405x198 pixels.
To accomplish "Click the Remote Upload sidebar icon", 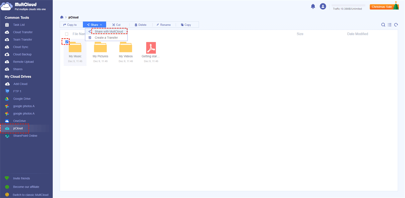I will (x=7, y=62).
